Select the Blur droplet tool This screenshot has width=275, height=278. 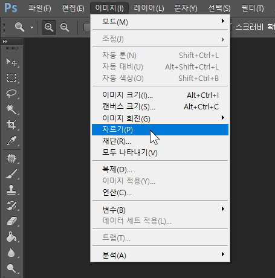click(11, 253)
